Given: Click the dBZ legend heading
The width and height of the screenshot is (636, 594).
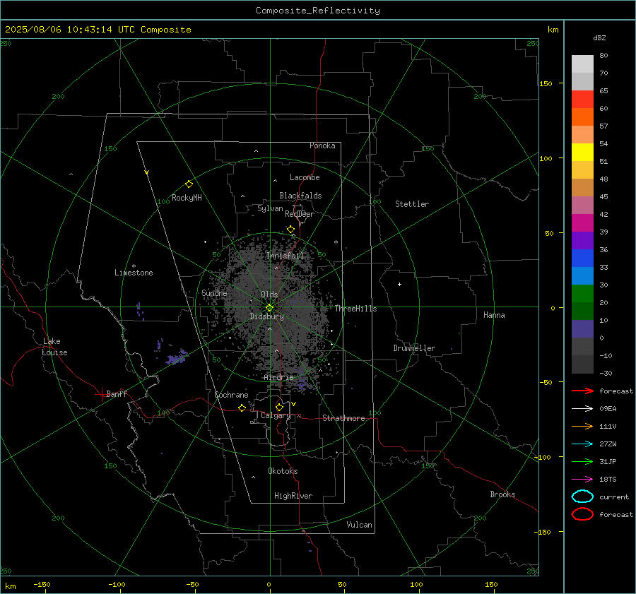Looking at the screenshot, I should [x=599, y=37].
